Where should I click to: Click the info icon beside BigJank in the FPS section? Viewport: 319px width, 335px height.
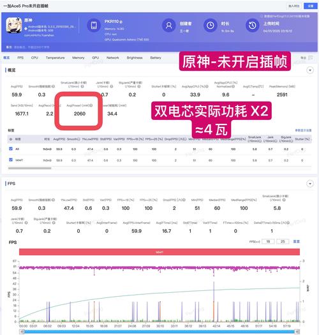click(54, 223)
